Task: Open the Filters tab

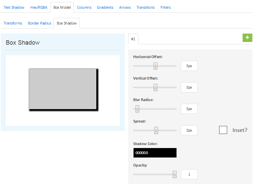Action: tap(165, 7)
